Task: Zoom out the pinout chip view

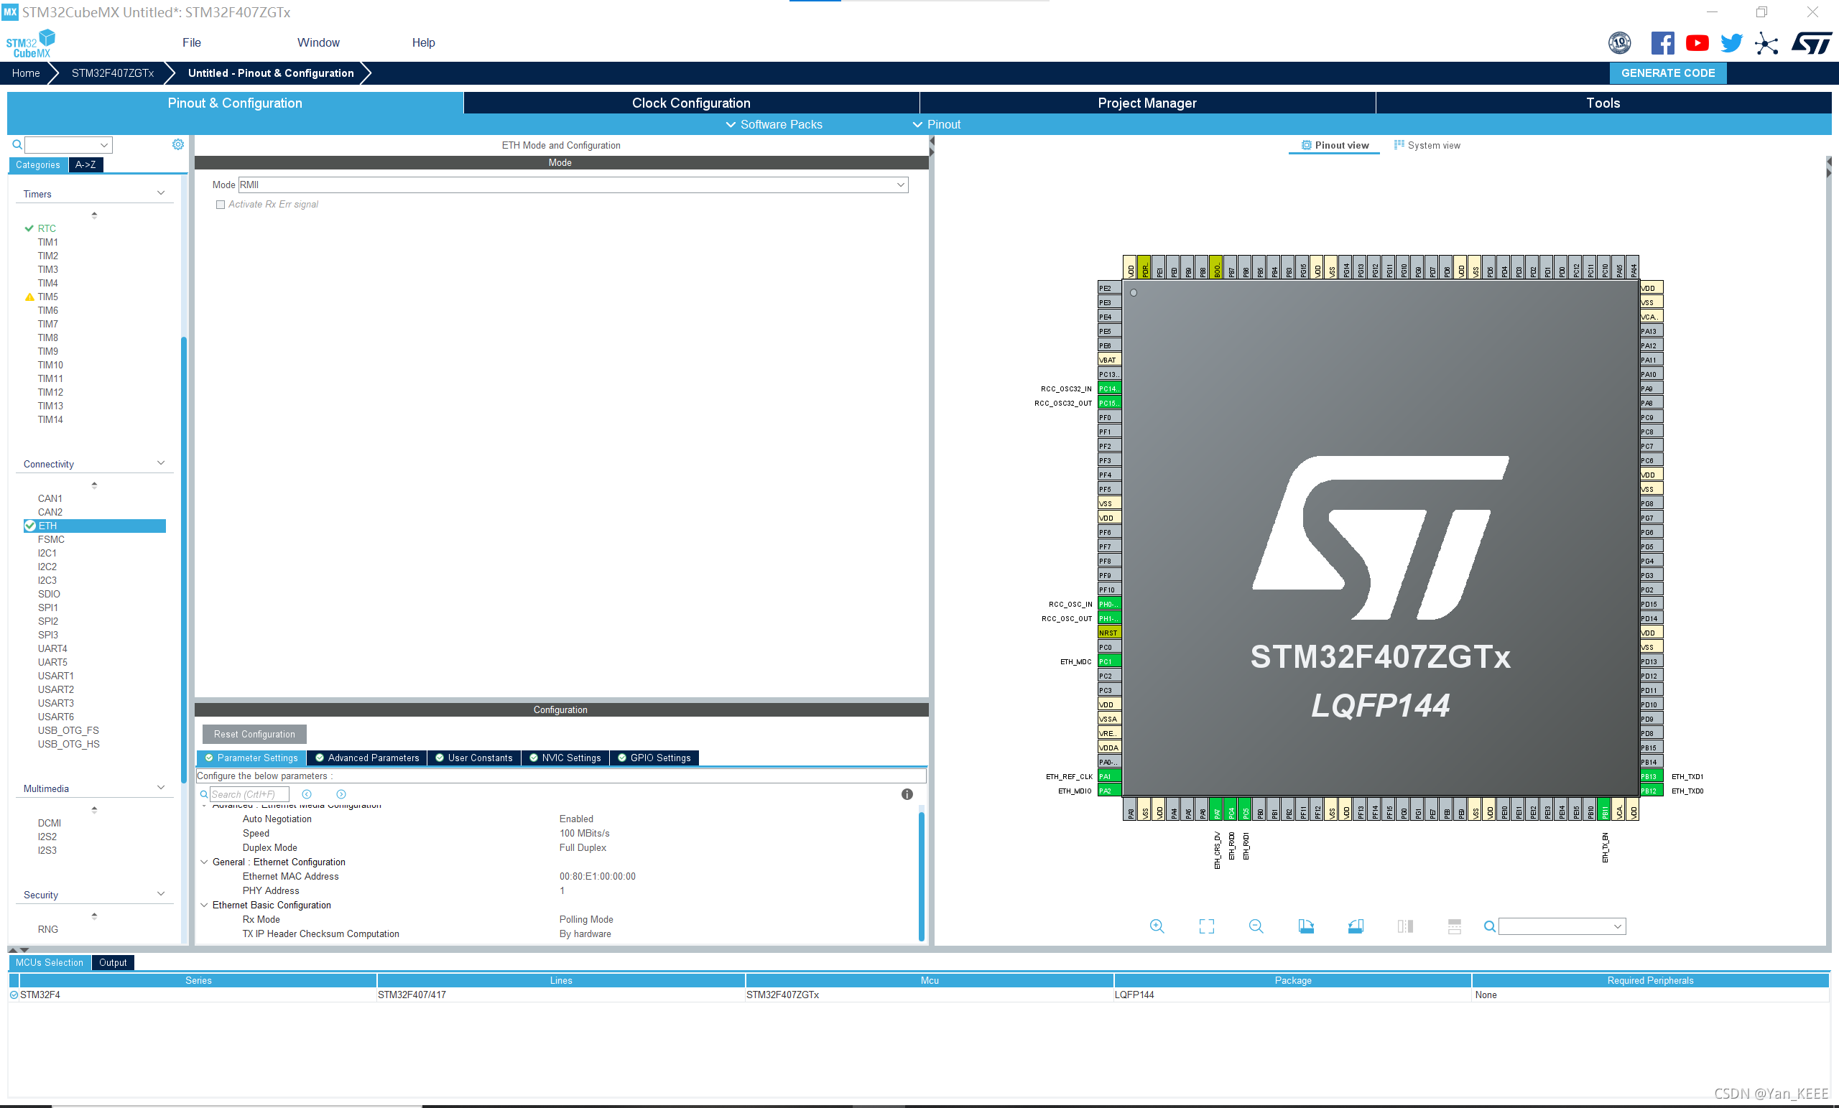Action: 1256,926
